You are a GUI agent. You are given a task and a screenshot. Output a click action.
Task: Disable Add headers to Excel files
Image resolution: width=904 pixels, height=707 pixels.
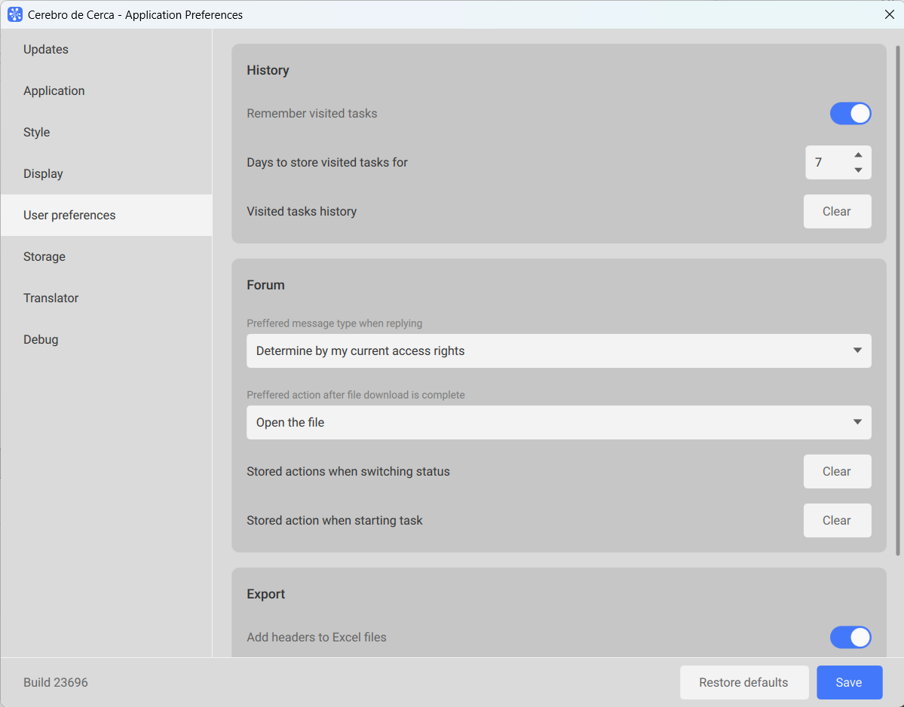(x=850, y=638)
